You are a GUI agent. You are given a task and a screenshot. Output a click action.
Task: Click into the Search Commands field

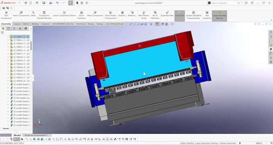(224, 3)
